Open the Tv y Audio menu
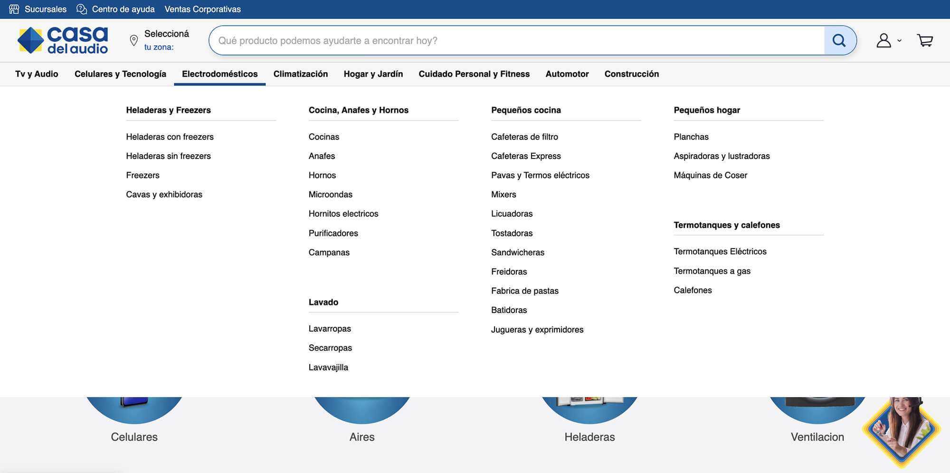Viewport: 950px width, 473px height. pos(37,74)
